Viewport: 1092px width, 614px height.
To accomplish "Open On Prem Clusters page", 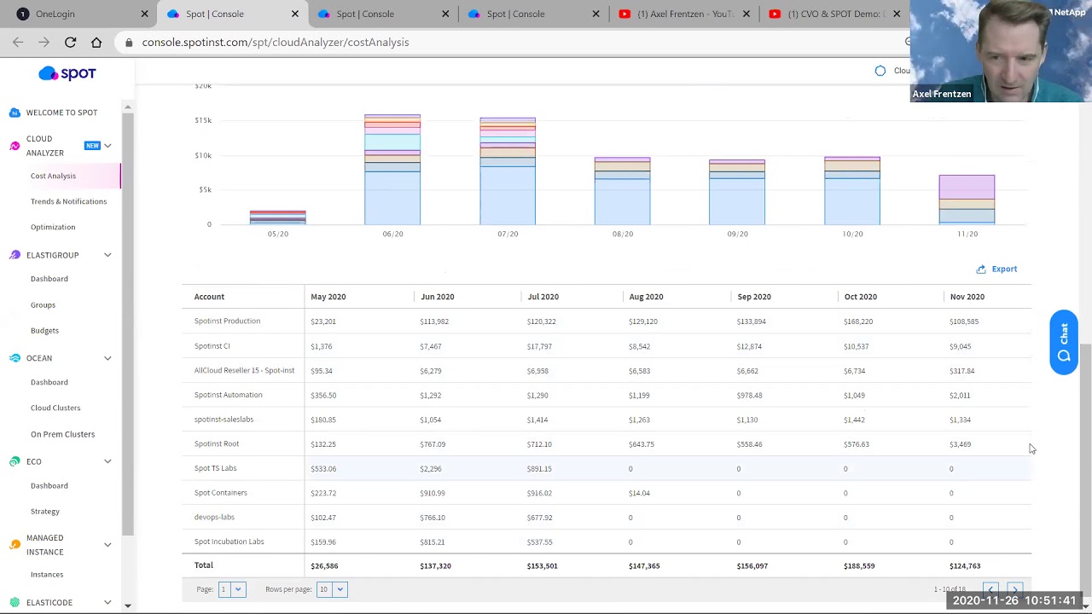I will point(62,434).
